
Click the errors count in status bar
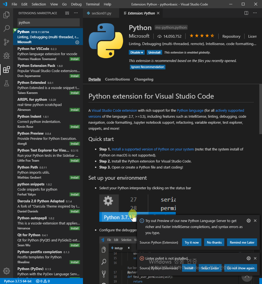click(x=39, y=281)
